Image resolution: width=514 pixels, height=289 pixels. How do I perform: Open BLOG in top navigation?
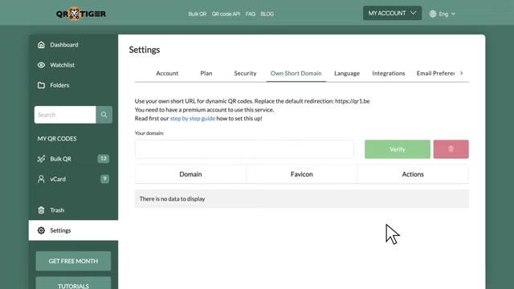[267, 14]
